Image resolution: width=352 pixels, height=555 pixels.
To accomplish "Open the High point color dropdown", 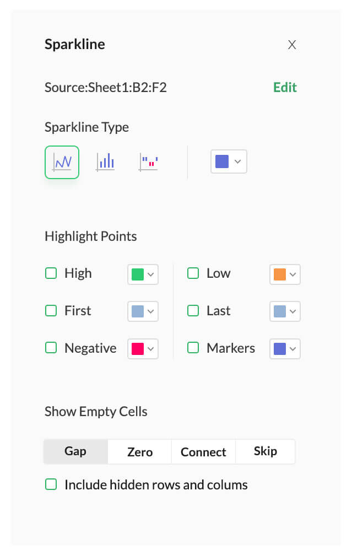I will (x=142, y=274).
